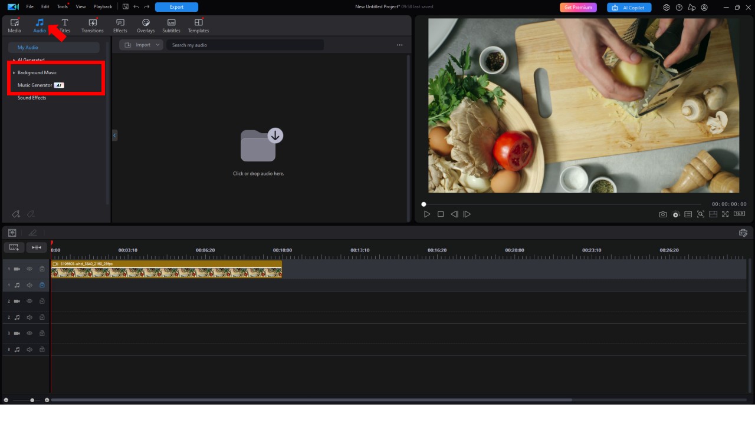Stop the preview playback
This screenshot has width=755, height=424.
coord(441,214)
